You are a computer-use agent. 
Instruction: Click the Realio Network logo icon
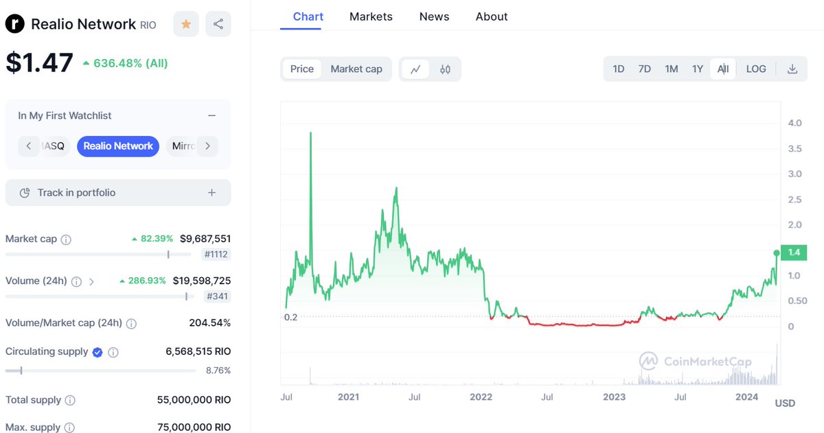coord(15,24)
